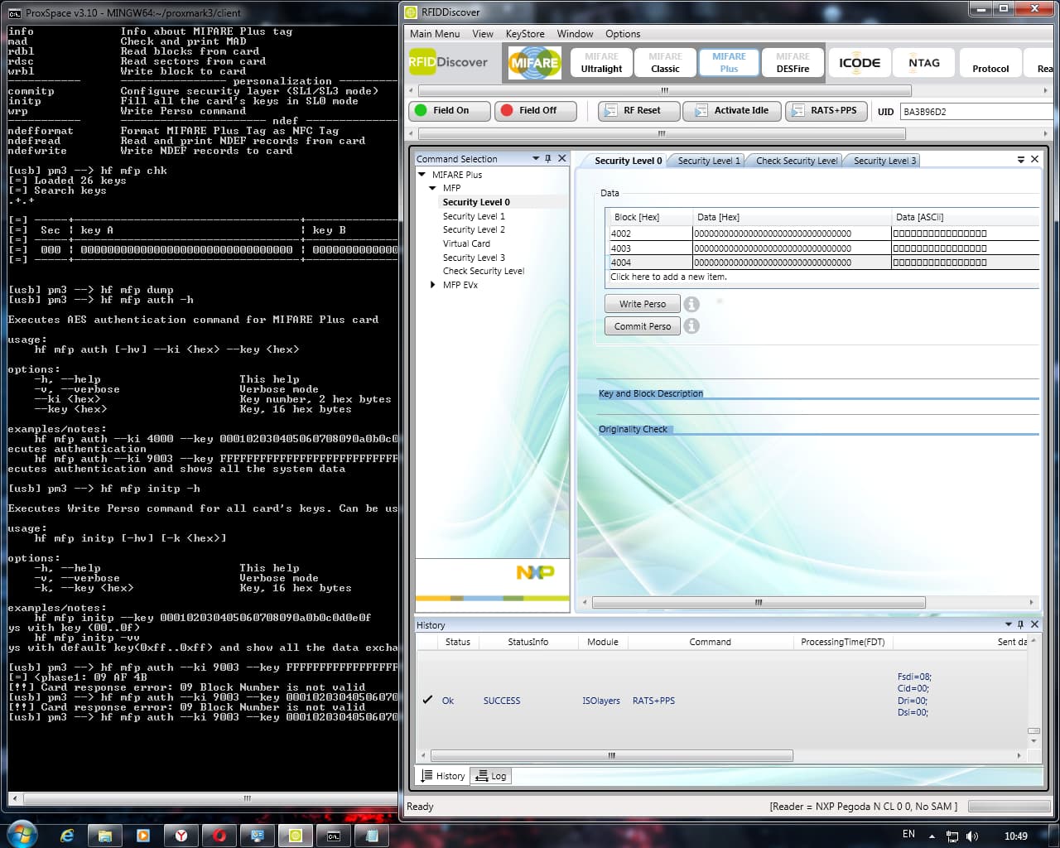This screenshot has height=848, width=1060.
Task: Pin the History panel
Action: click(x=1020, y=624)
